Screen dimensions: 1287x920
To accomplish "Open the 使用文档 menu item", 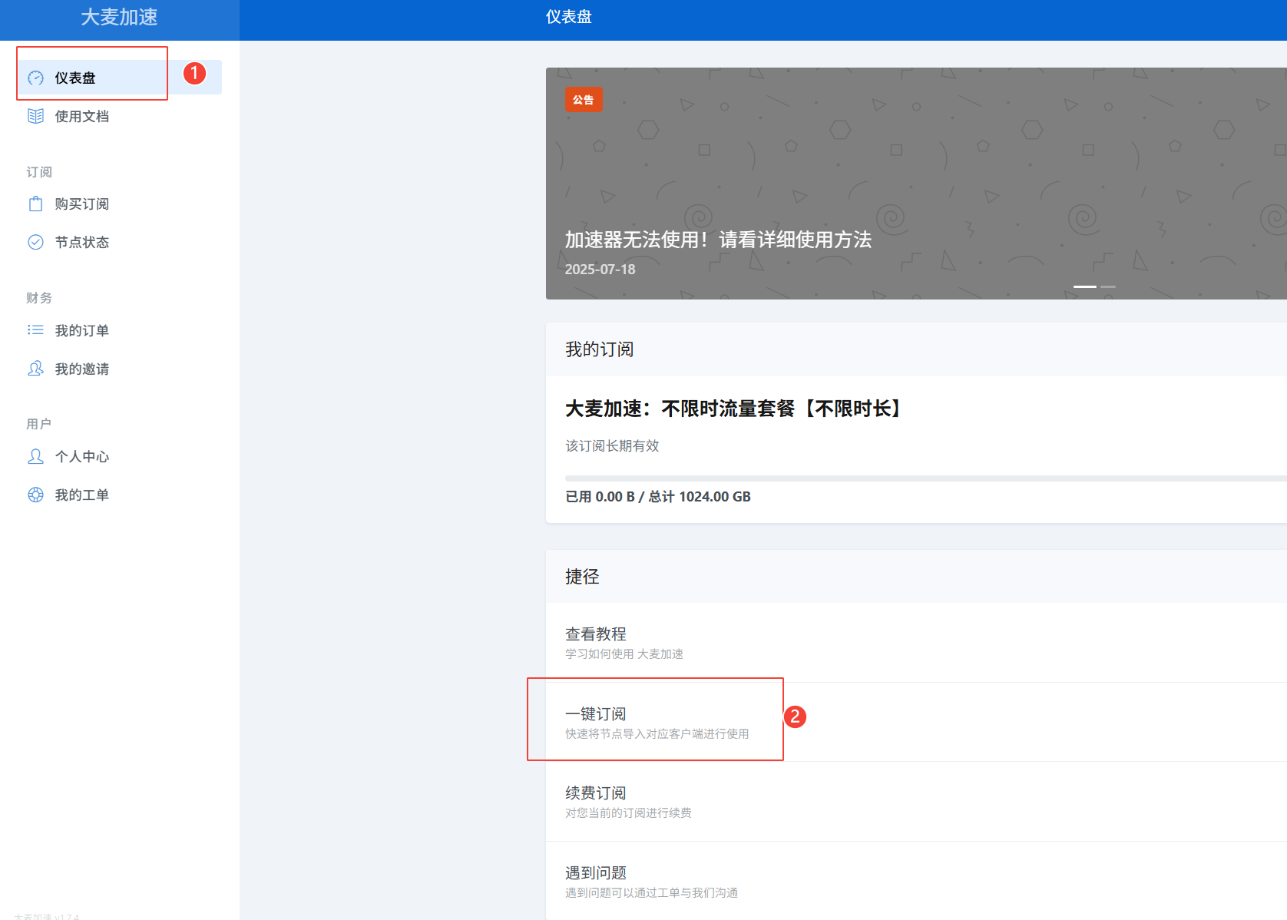I will [x=81, y=116].
